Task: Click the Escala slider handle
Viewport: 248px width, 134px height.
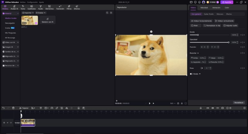Action: [x=198, y=35]
